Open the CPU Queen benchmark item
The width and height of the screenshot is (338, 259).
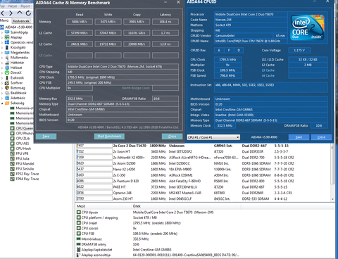tap(22, 128)
